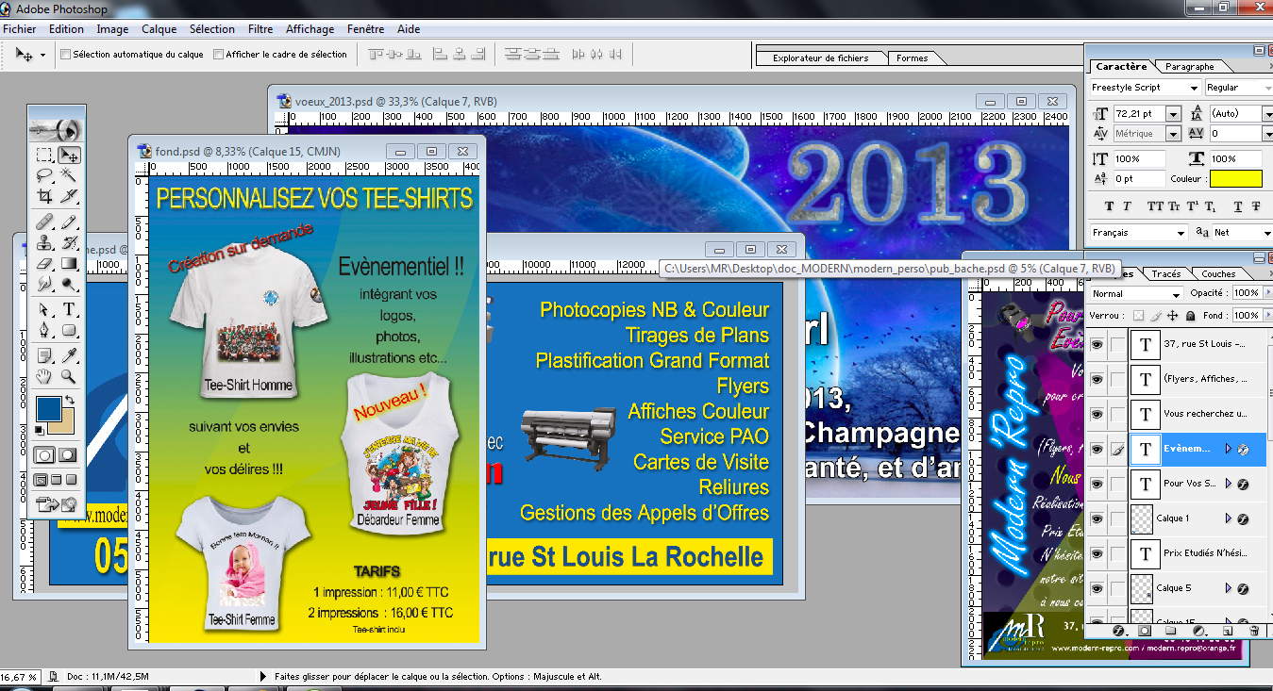Check 'Afficher le cadre de sélection'

[x=219, y=55]
